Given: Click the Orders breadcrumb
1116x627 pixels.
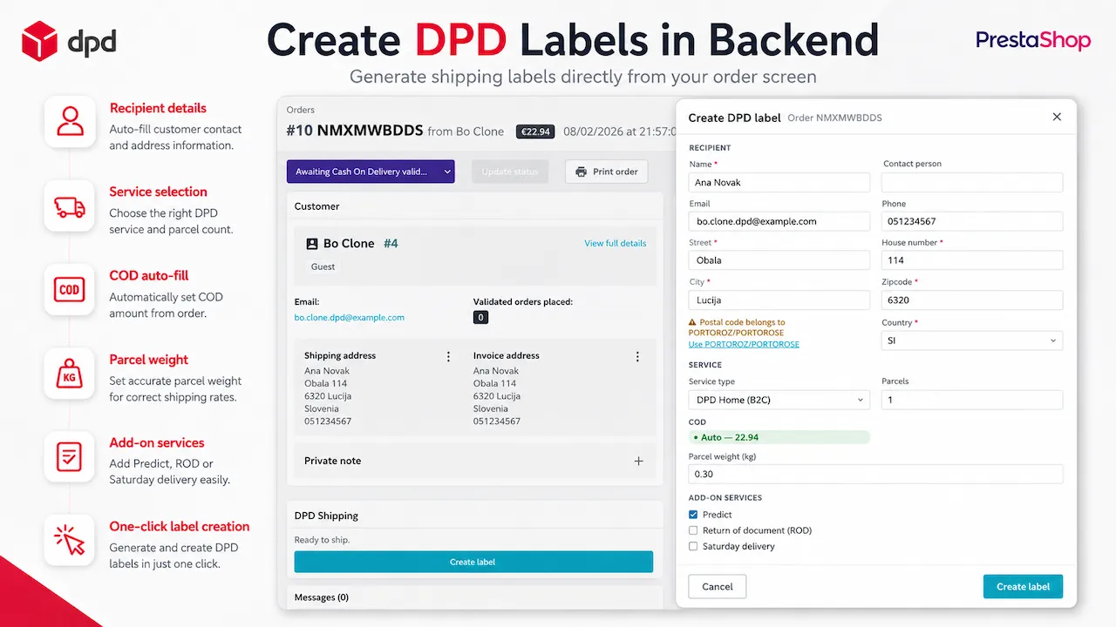Looking at the screenshot, I should coord(300,110).
